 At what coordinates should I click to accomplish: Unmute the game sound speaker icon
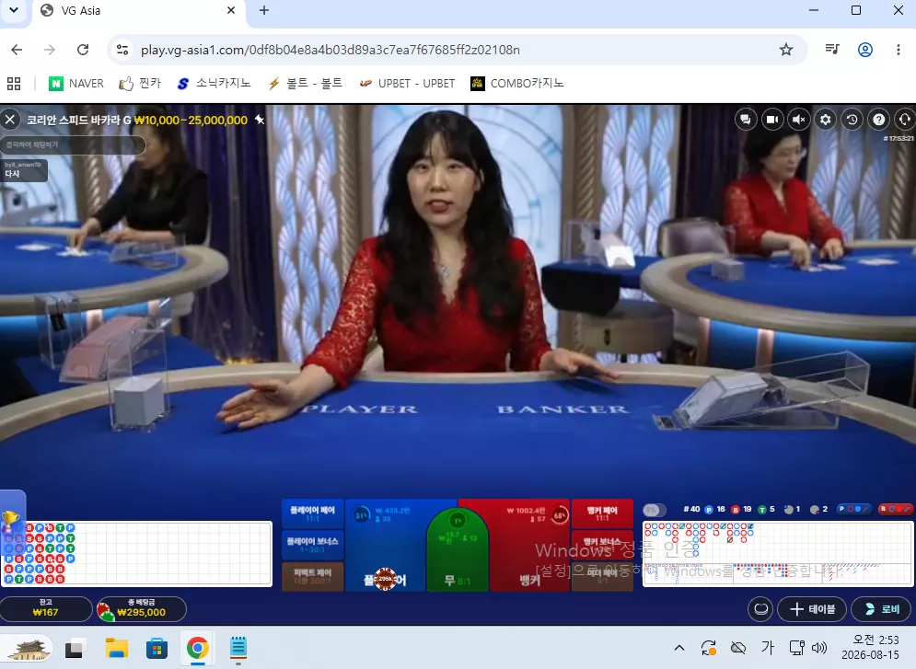798,120
